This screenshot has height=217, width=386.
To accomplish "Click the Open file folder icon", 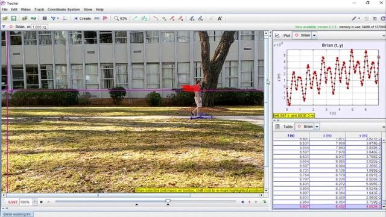I will 5,19.
